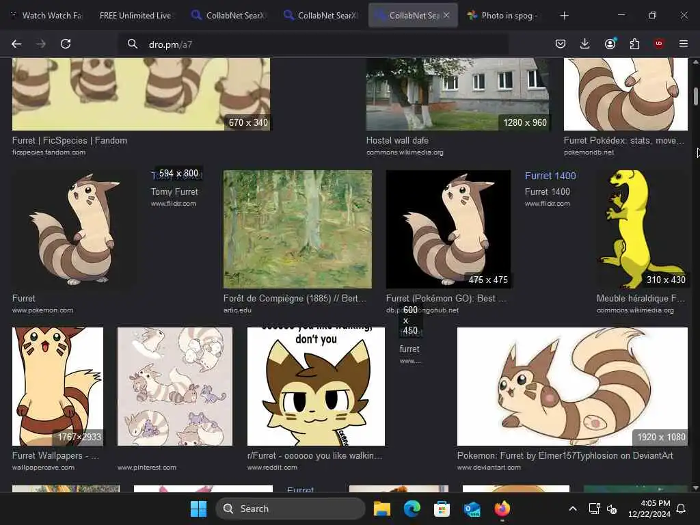Click the www.pinterest.com source text
This screenshot has height=525, width=700.
[x=147, y=468]
